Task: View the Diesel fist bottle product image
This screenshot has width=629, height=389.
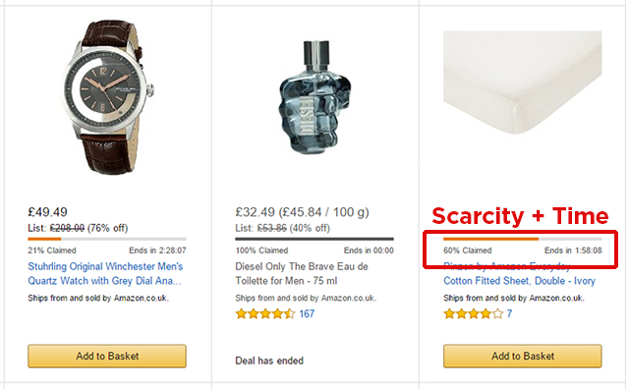Action: [x=314, y=97]
